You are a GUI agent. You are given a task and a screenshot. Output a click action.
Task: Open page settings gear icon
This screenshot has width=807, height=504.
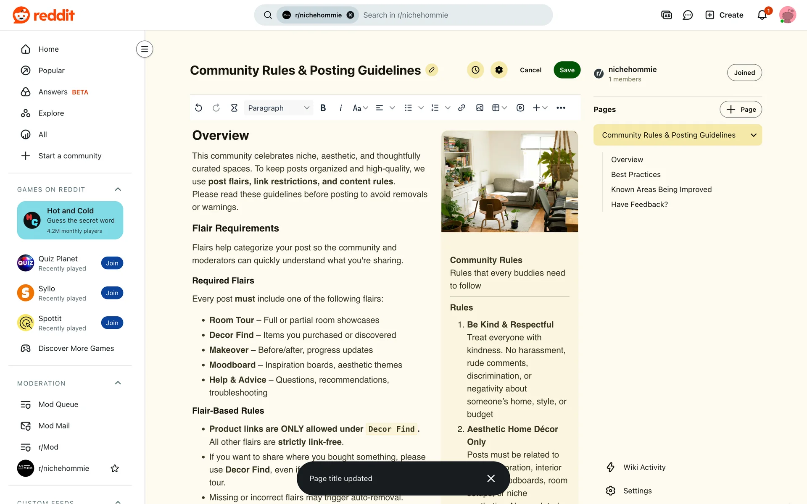499,70
